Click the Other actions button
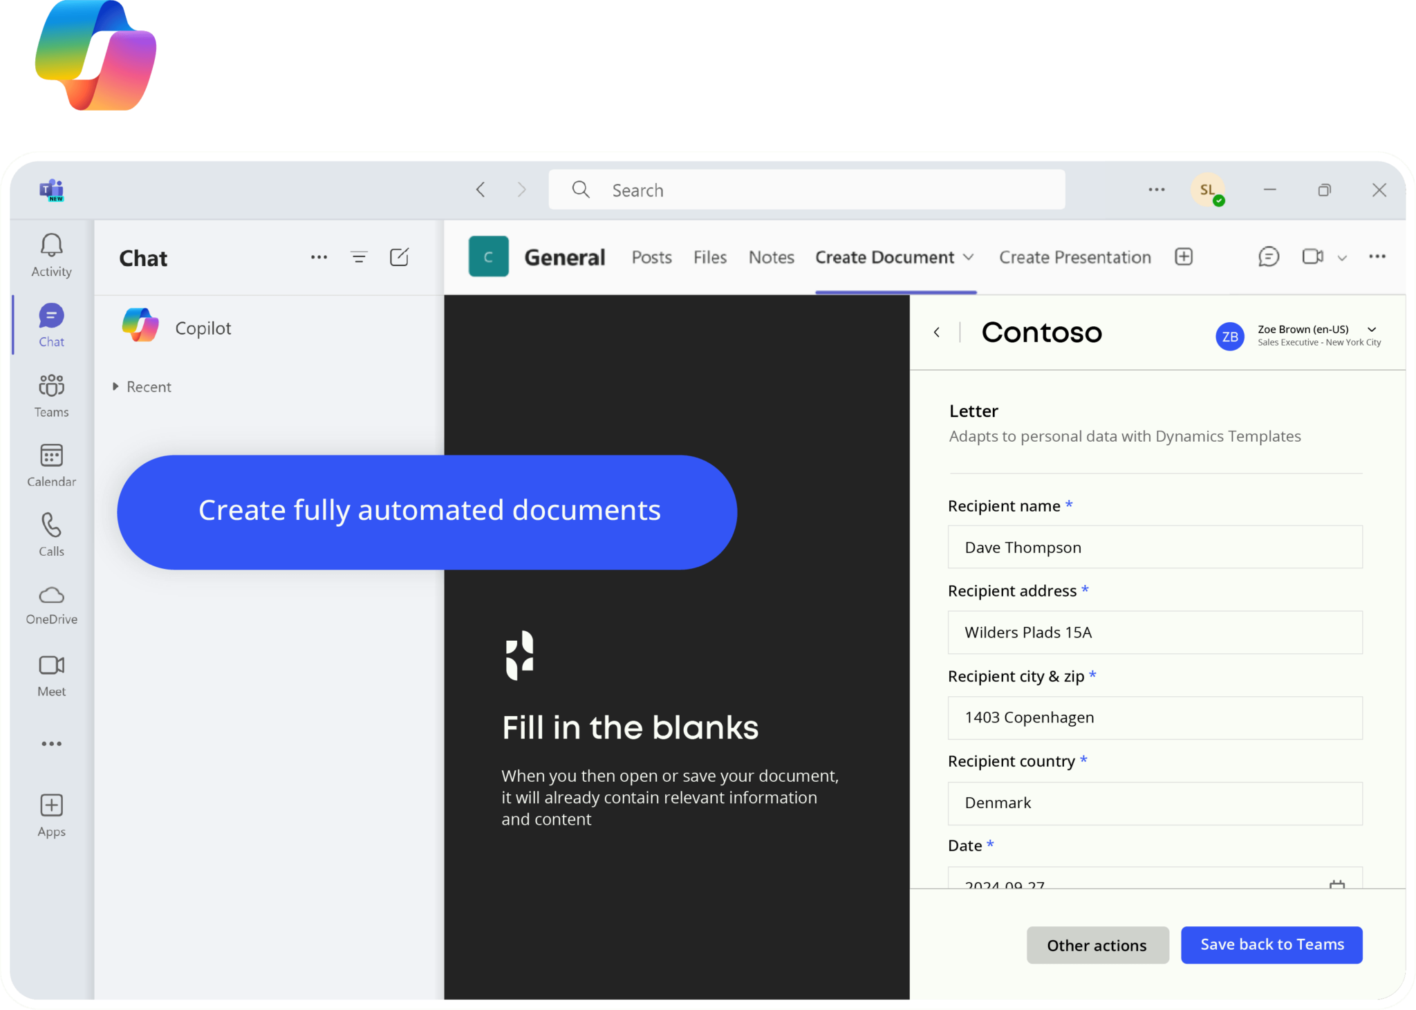 (1097, 945)
